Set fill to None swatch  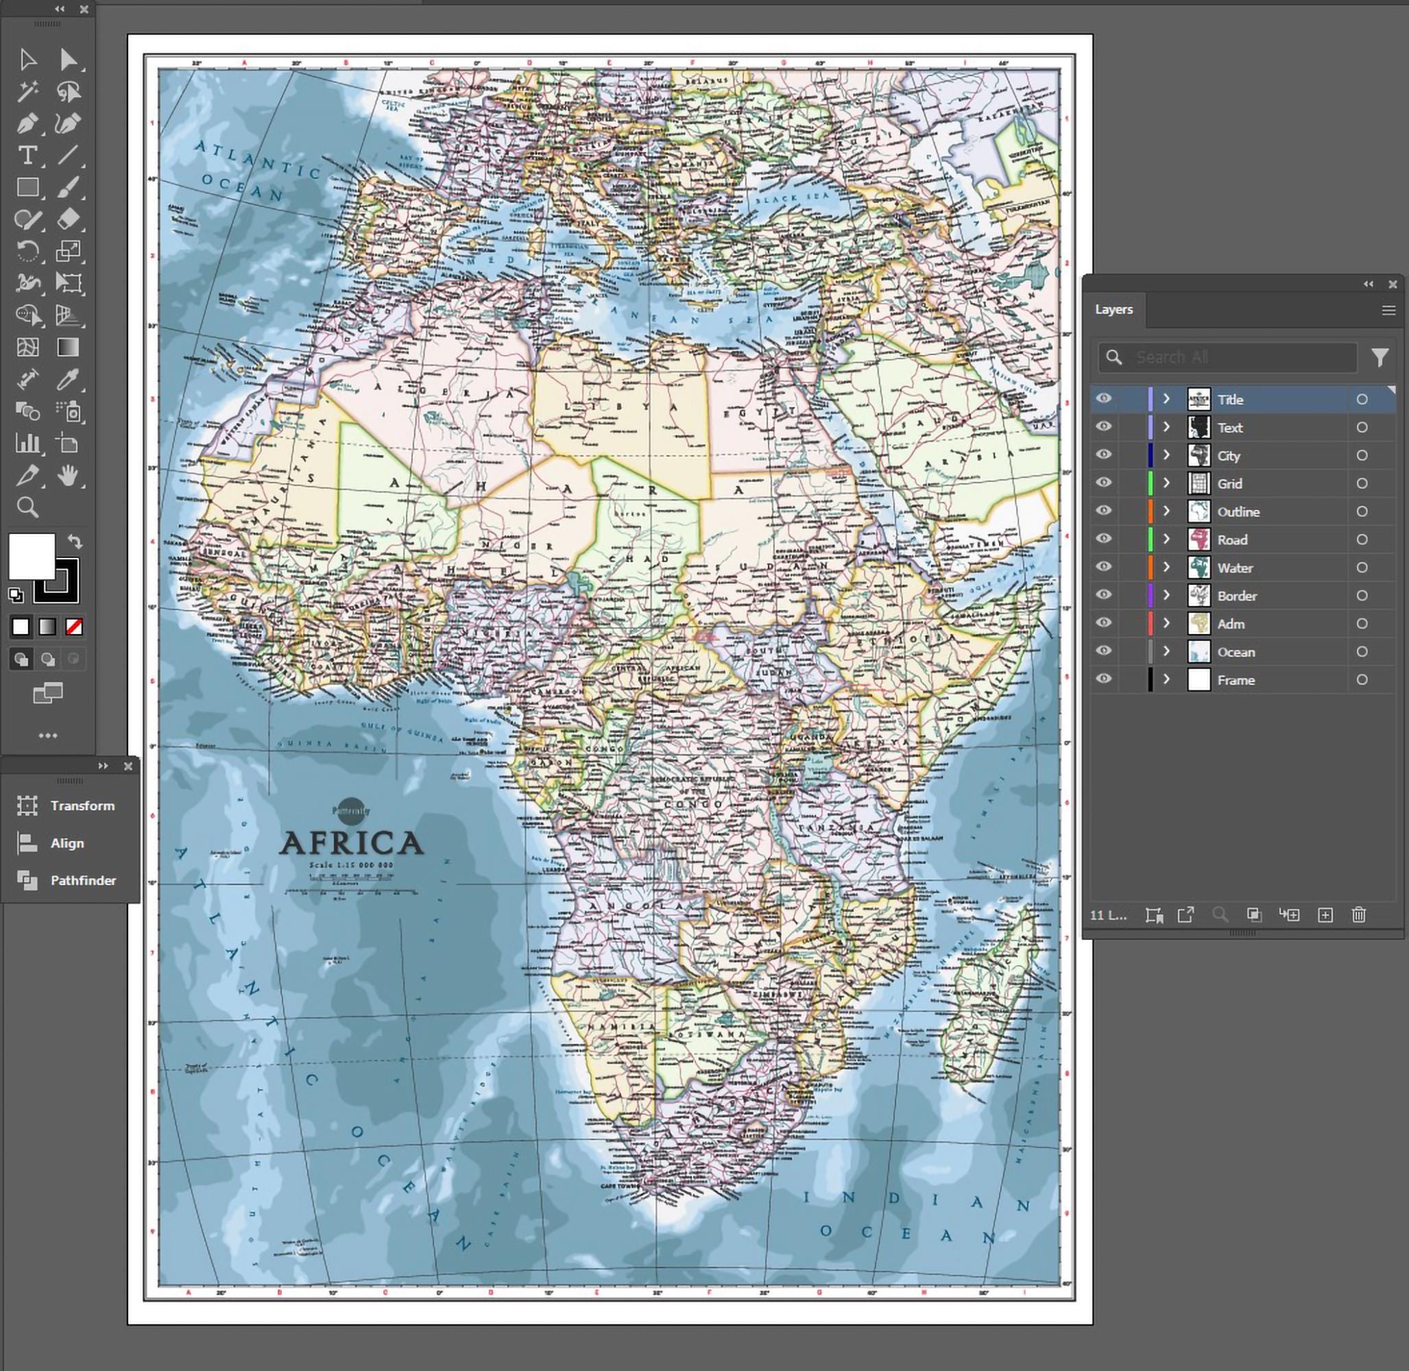pos(73,627)
